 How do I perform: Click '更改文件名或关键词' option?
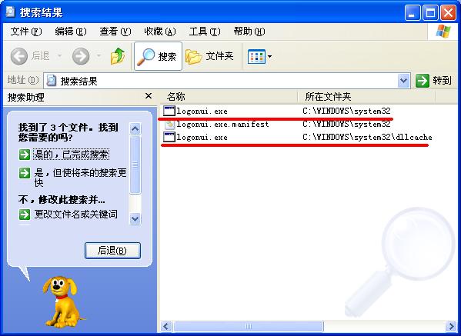(x=76, y=215)
